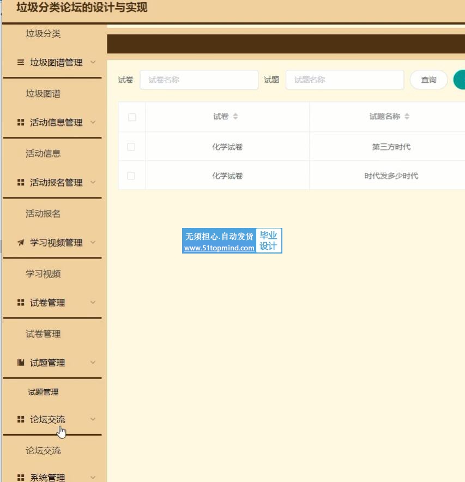Screen dimensions: 465x482
Task: Open 垃圾图谱 submenu item
Action: [x=43, y=94]
